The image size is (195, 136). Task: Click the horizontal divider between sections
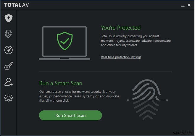(x=105, y=71)
